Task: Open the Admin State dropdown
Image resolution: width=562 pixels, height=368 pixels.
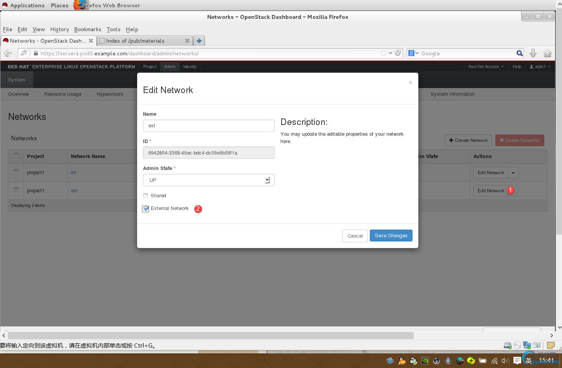Action: [208, 180]
